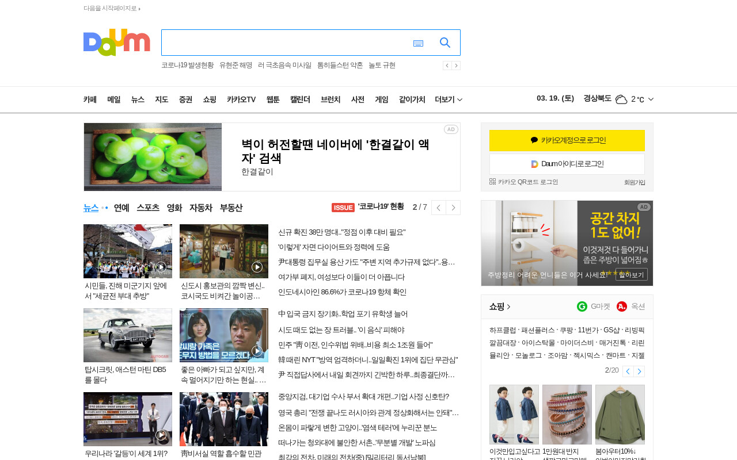The height and width of the screenshot is (460, 737).
Task: Click the Kakao QR code login icon
Action: tap(492, 182)
